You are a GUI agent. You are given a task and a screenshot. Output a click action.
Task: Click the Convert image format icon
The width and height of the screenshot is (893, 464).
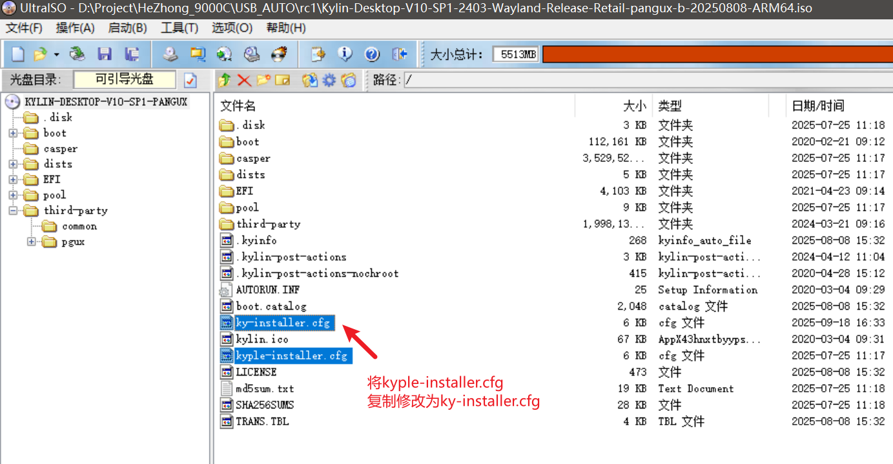click(x=197, y=54)
